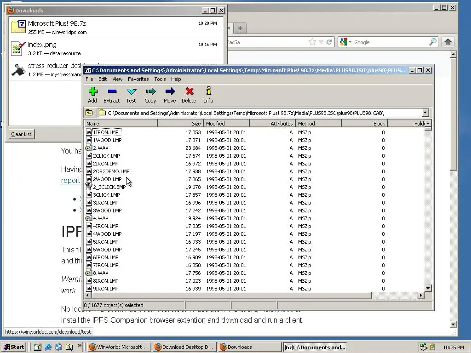Select the 4WOOD.LMP file
Viewport: 471px width, 353px height.
pyautogui.click(x=107, y=234)
